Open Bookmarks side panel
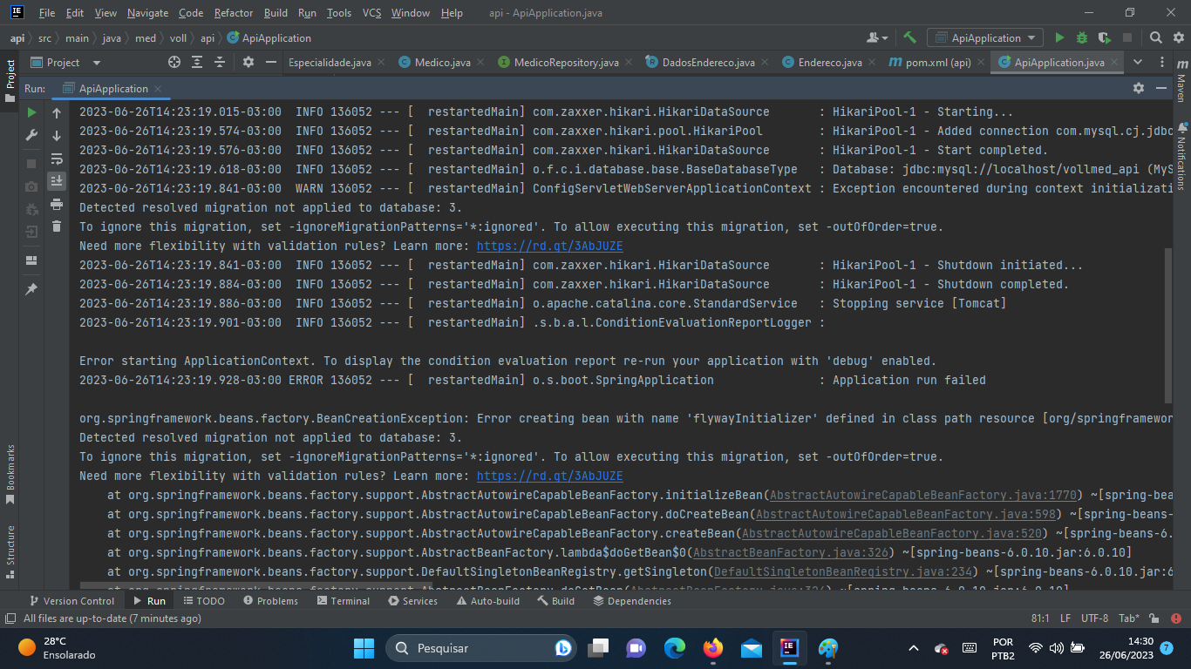 tap(10, 476)
